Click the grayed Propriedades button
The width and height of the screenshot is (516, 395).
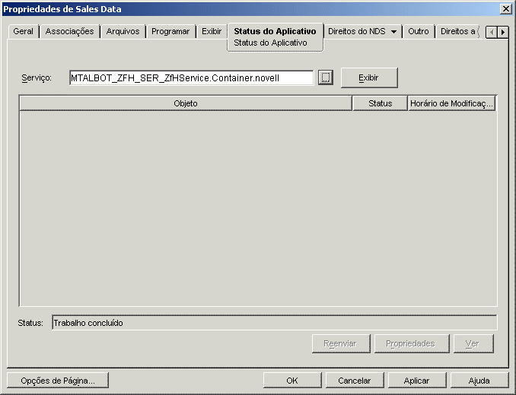412,344
